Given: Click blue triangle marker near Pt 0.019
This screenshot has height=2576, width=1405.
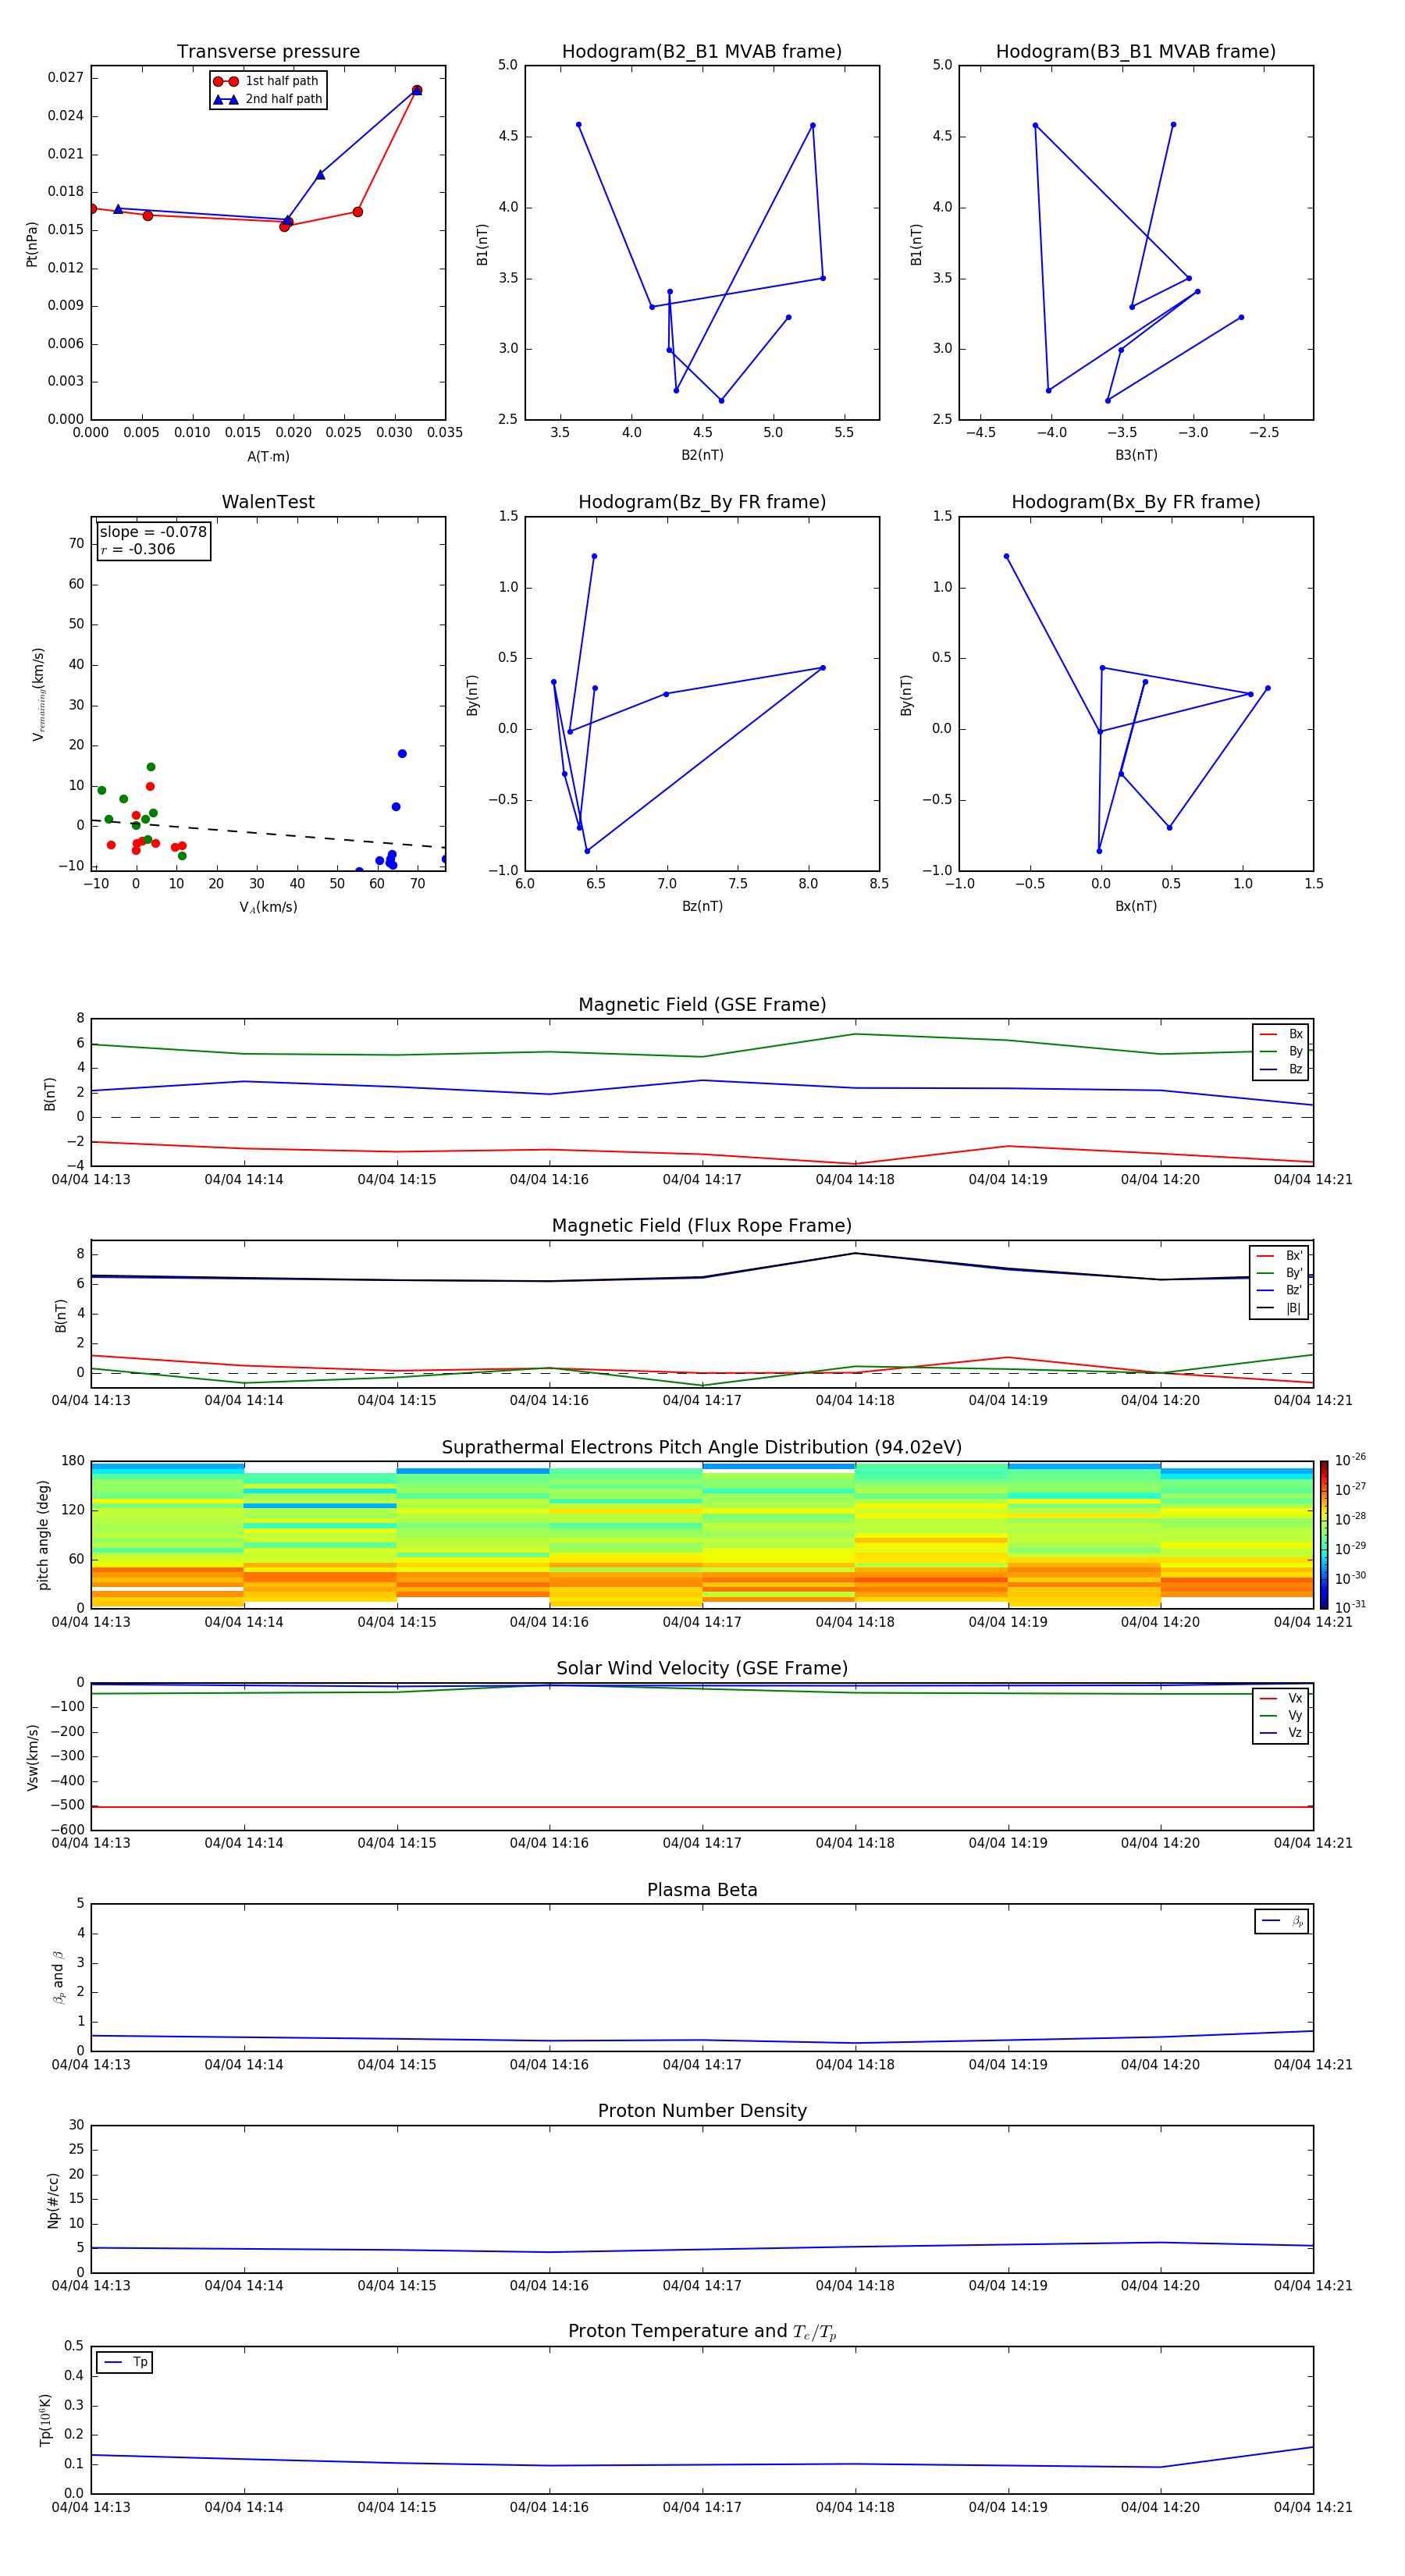Looking at the screenshot, I should 320,175.
